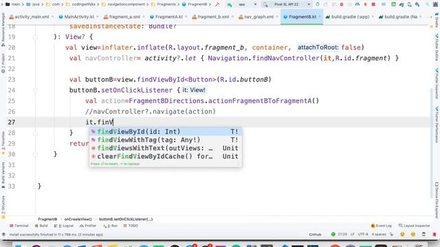Click the fold end marker at line 28
Screen dimensions: 440x247
35,133
